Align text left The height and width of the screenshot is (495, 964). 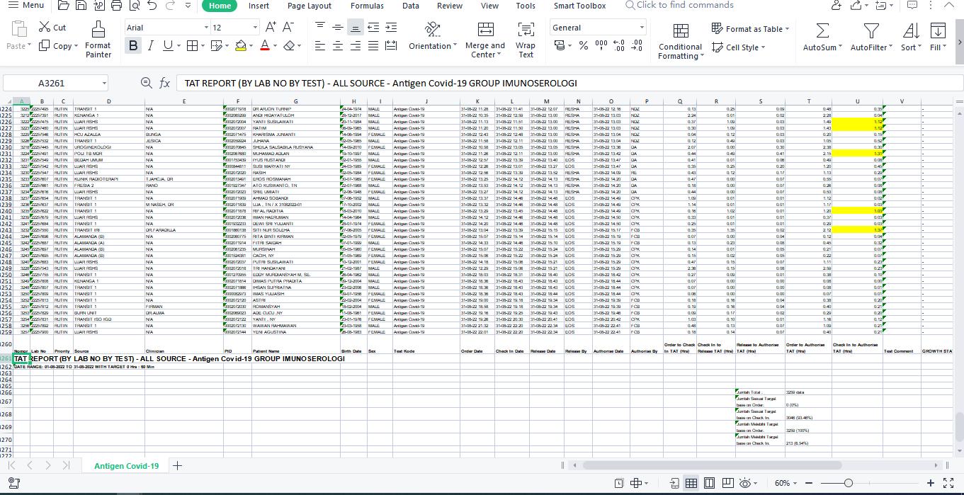click(320, 45)
